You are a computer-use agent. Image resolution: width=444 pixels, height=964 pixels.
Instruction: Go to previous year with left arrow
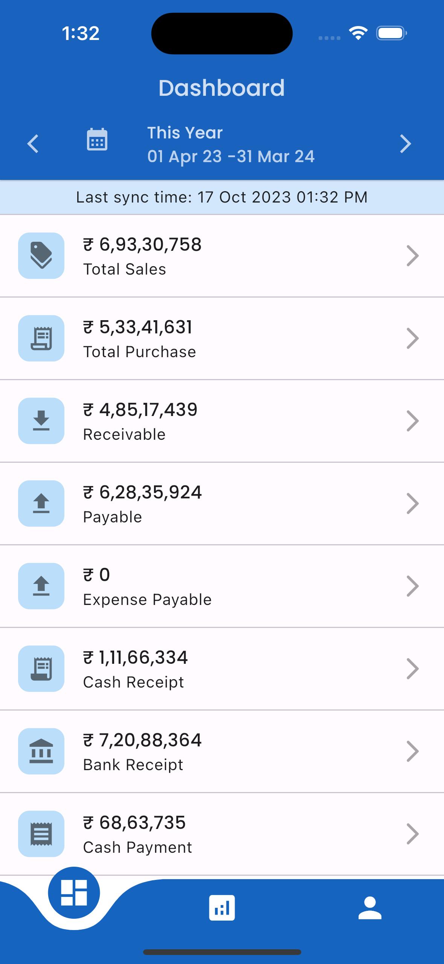tap(33, 144)
